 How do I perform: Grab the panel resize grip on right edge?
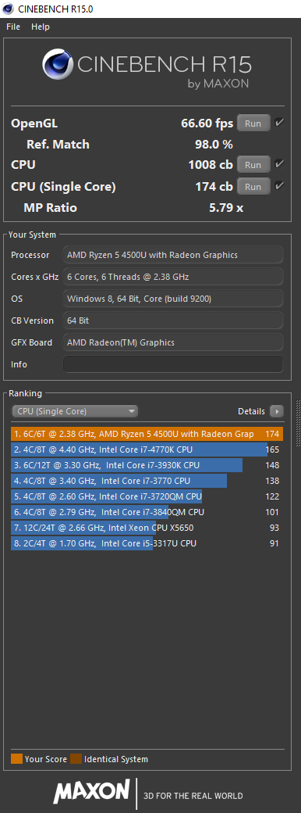click(298, 423)
